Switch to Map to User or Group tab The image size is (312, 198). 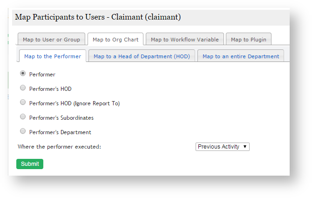(52, 40)
